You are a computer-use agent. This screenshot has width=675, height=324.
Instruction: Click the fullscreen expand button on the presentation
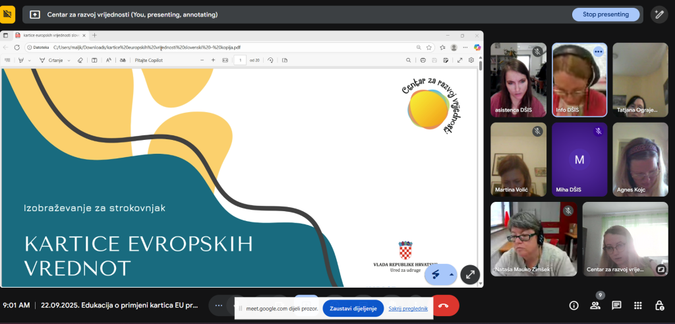(470, 275)
